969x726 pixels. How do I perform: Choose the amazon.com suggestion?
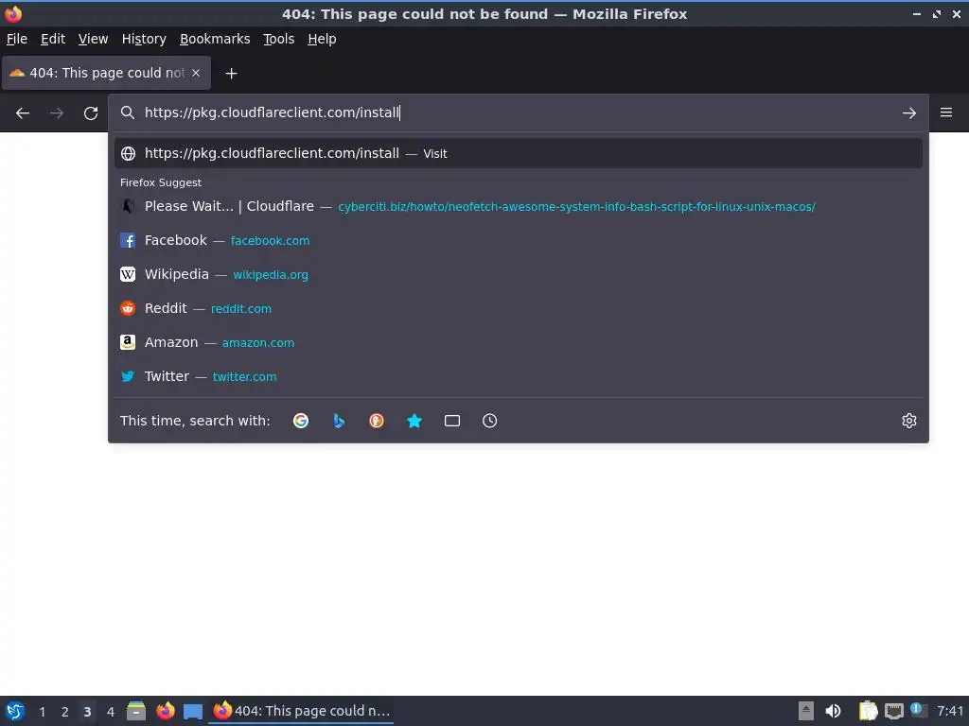tap(519, 342)
